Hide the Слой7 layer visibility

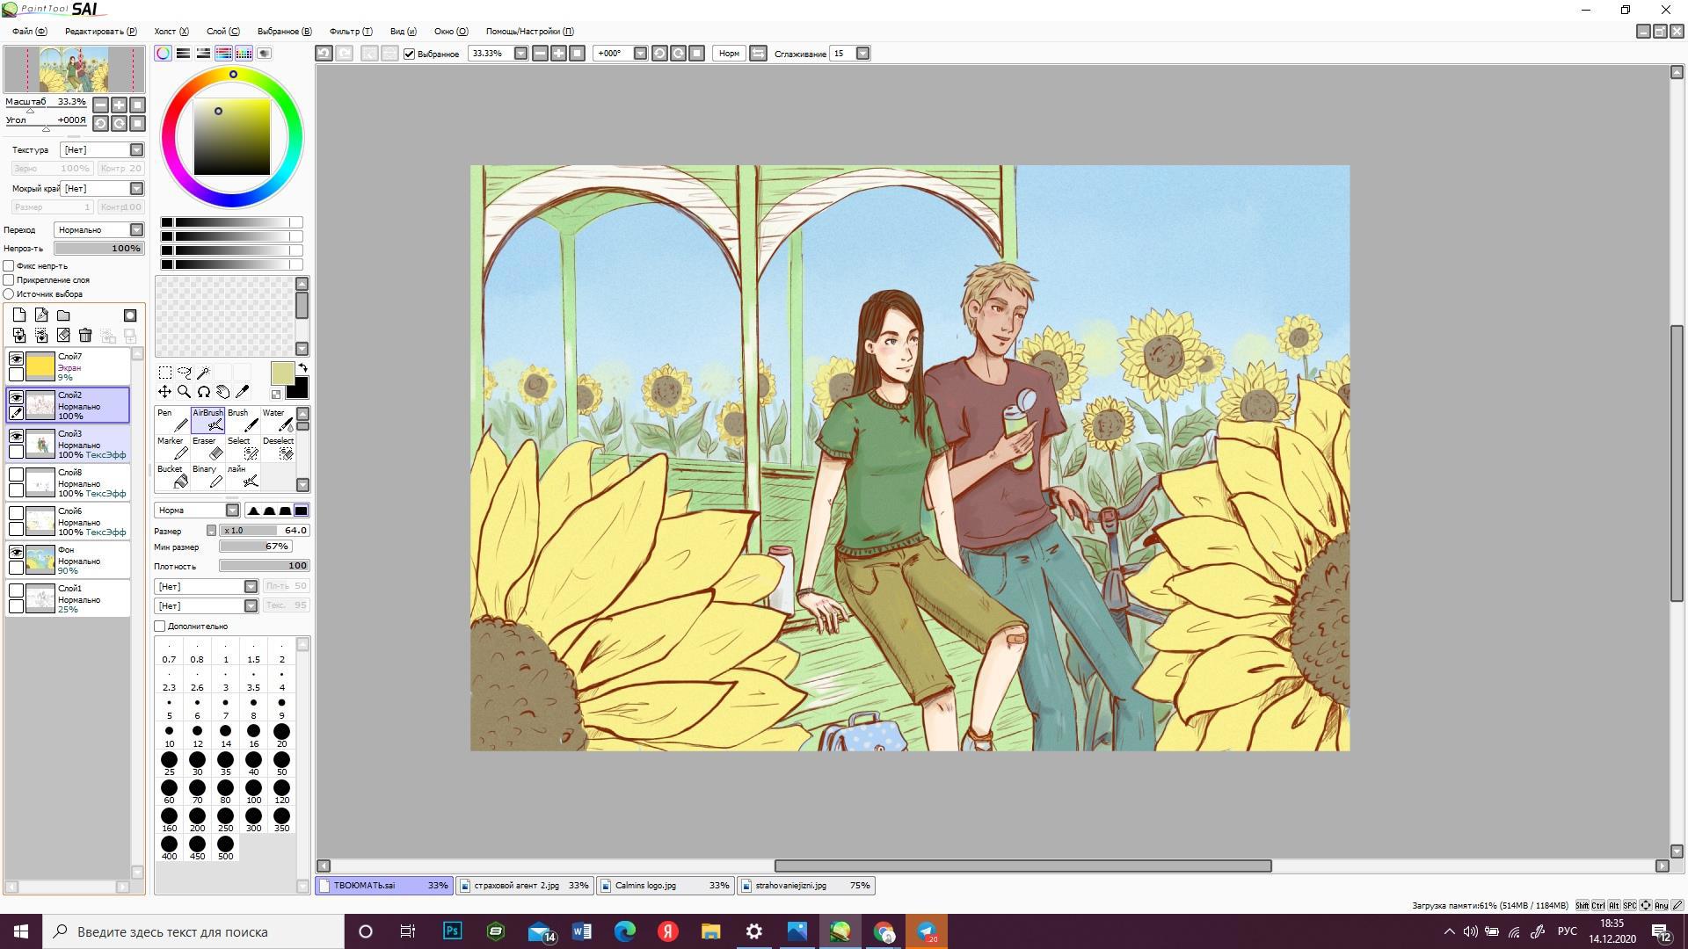(x=16, y=359)
